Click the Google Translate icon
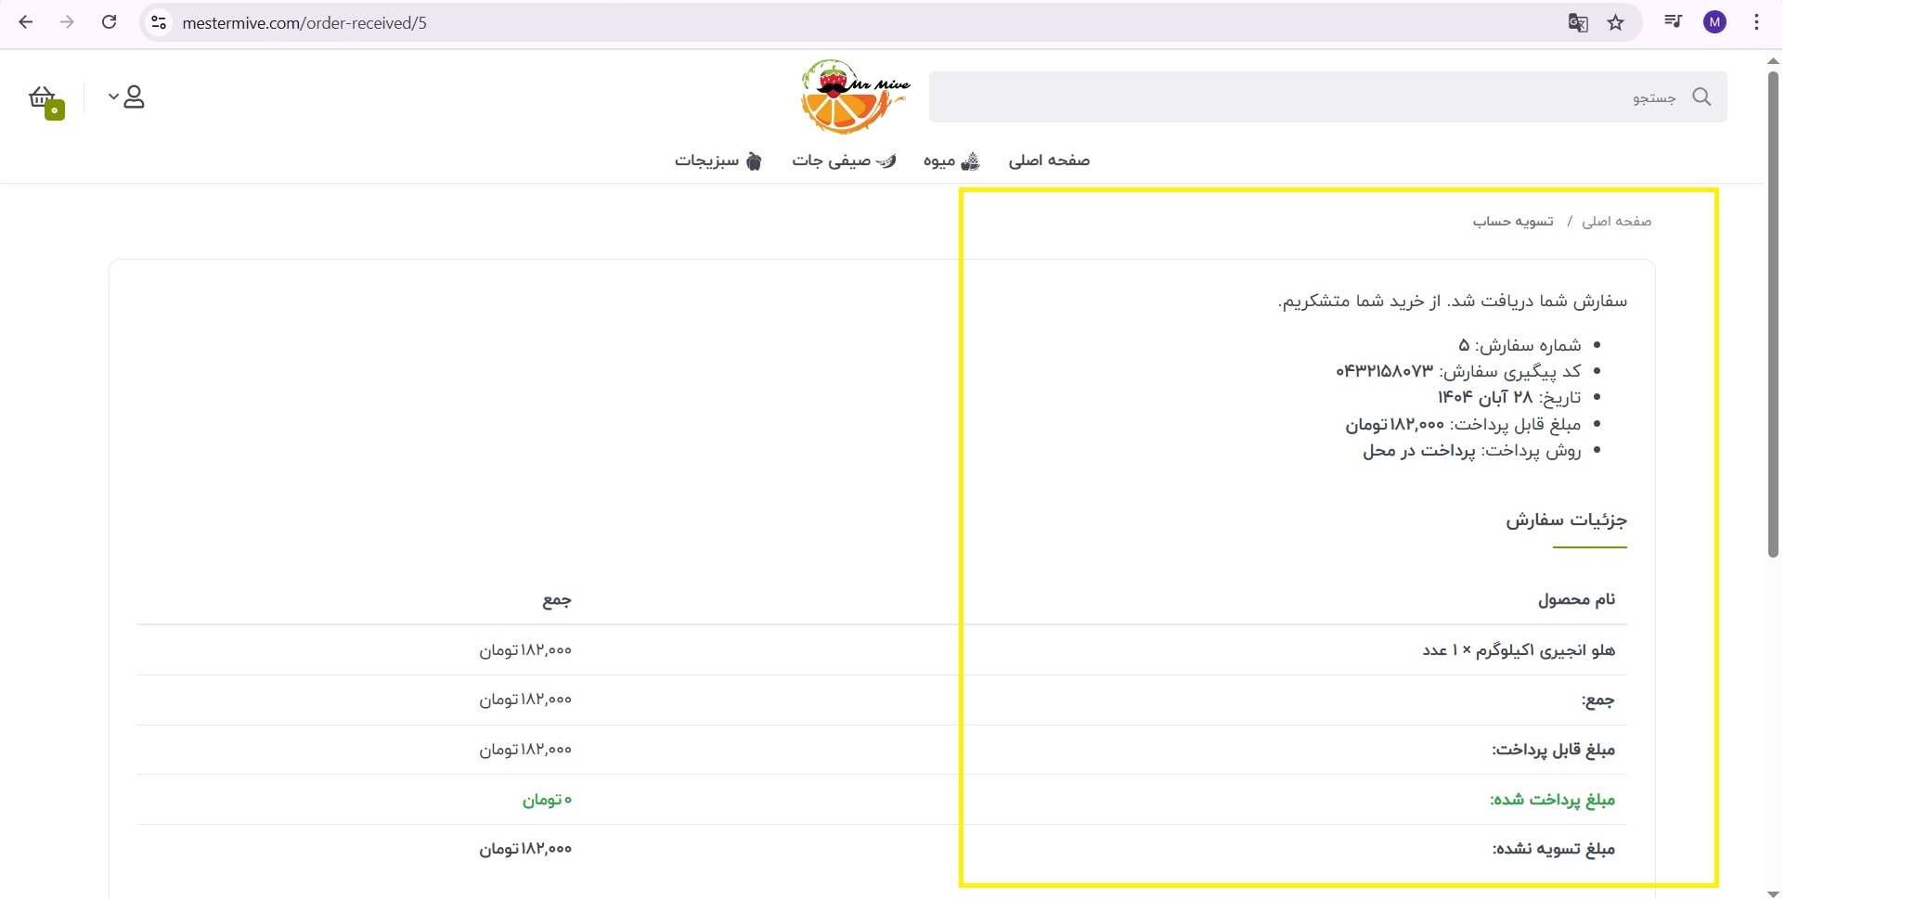1914x899 pixels. 1577,22
